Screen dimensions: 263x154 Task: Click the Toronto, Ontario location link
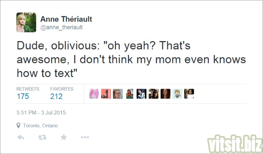40,126
